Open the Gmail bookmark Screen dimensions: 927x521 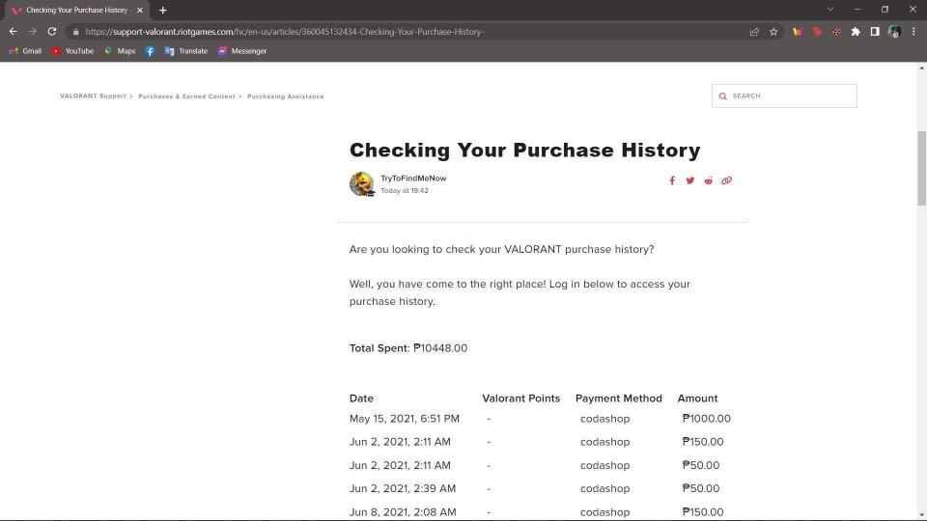tap(25, 51)
